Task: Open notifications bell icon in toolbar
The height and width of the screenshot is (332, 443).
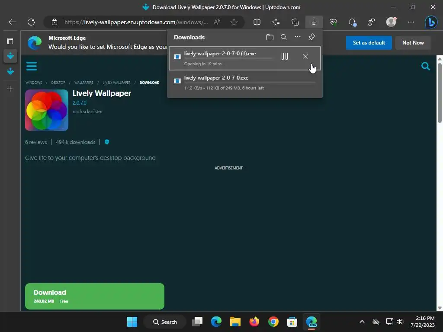Action: (x=352, y=22)
